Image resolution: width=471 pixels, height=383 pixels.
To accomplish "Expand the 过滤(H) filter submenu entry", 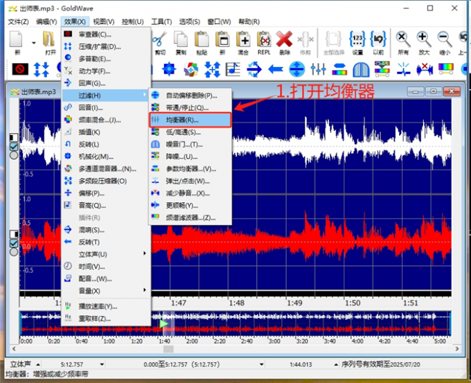I will 106,96.
